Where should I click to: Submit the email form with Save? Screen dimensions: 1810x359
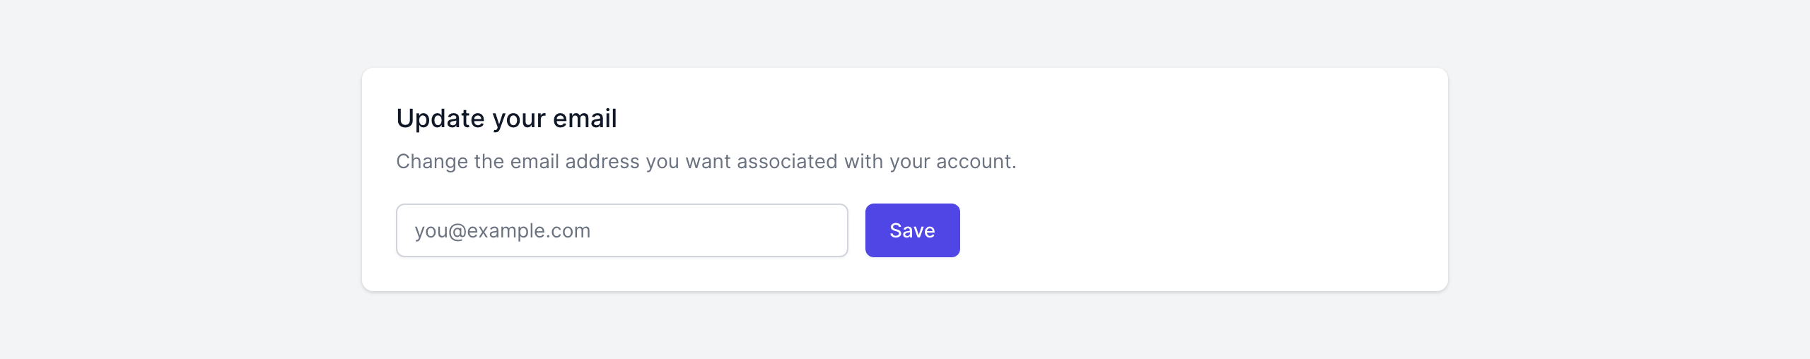click(x=912, y=230)
